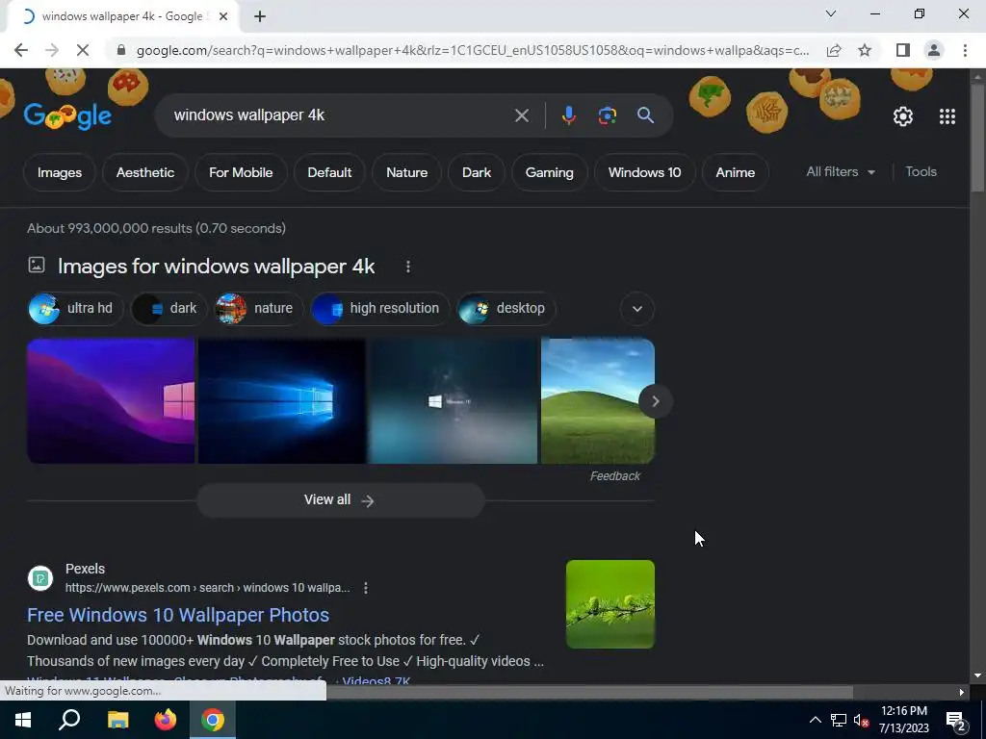The height and width of the screenshot is (739, 986).
Task: Open search Tools options
Action: click(921, 171)
